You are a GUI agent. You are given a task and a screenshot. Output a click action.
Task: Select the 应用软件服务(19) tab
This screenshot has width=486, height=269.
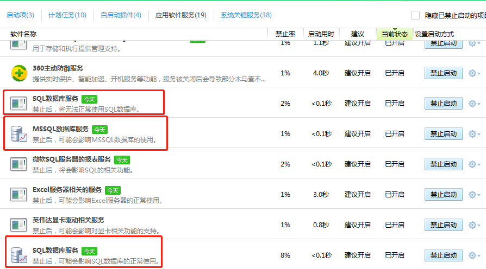[x=180, y=15]
